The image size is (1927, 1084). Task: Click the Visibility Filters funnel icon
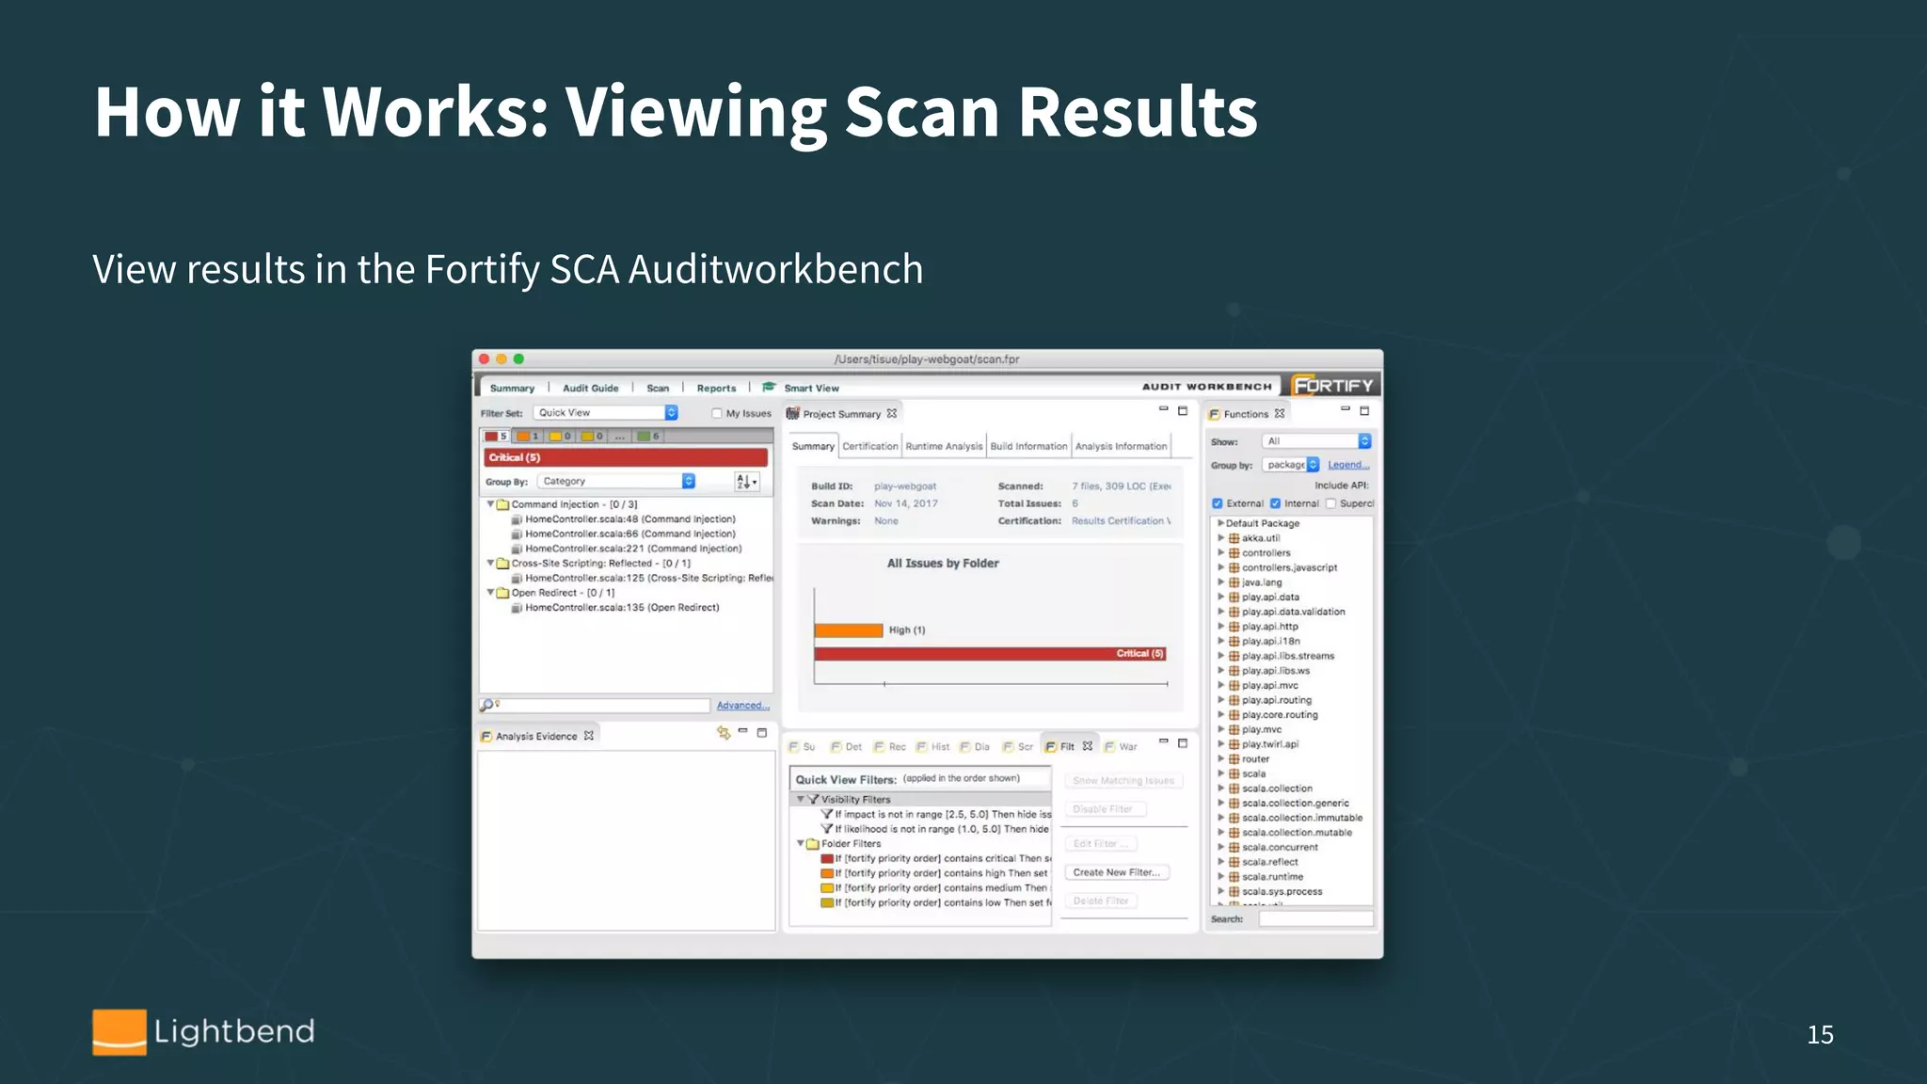pos(814,800)
